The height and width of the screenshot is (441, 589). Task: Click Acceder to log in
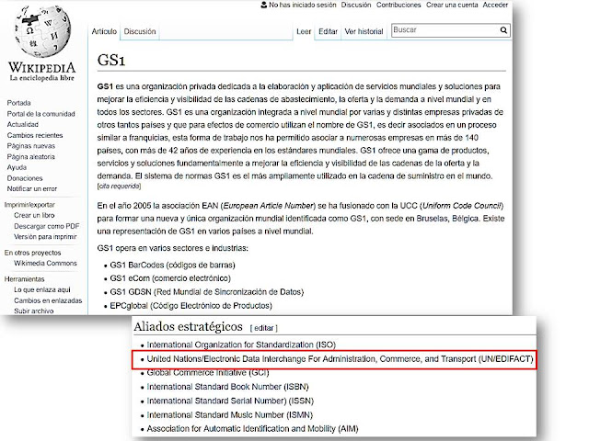[x=495, y=5]
